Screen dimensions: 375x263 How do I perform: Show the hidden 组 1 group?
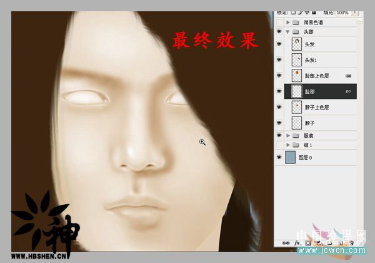coord(279,145)
